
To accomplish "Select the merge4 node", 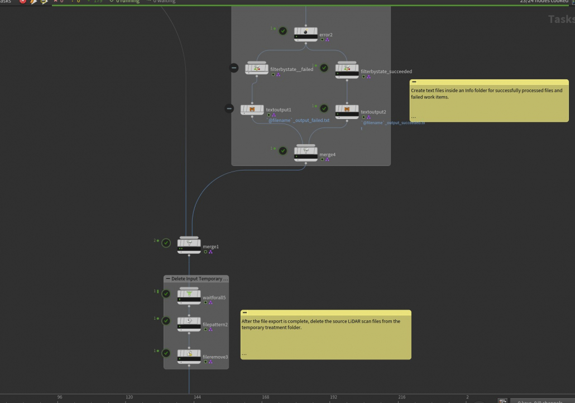I will [x=305, y=151].
